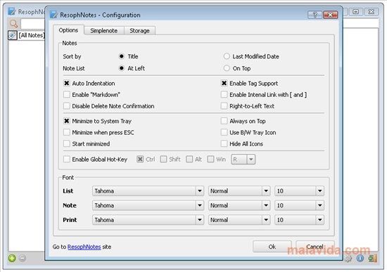Open the hot-key letter R dropdown

point(243,160)
